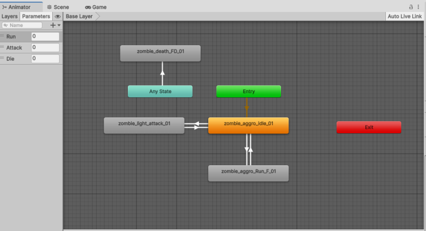Open the add-parameter dropdown arrow

59,25
